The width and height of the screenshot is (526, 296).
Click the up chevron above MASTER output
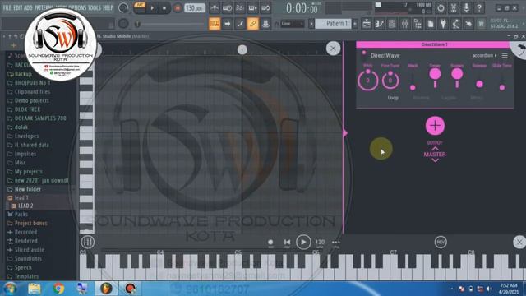point(435,148)
